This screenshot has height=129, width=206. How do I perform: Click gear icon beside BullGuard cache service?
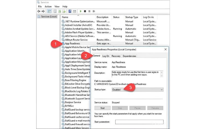(63, 117)
